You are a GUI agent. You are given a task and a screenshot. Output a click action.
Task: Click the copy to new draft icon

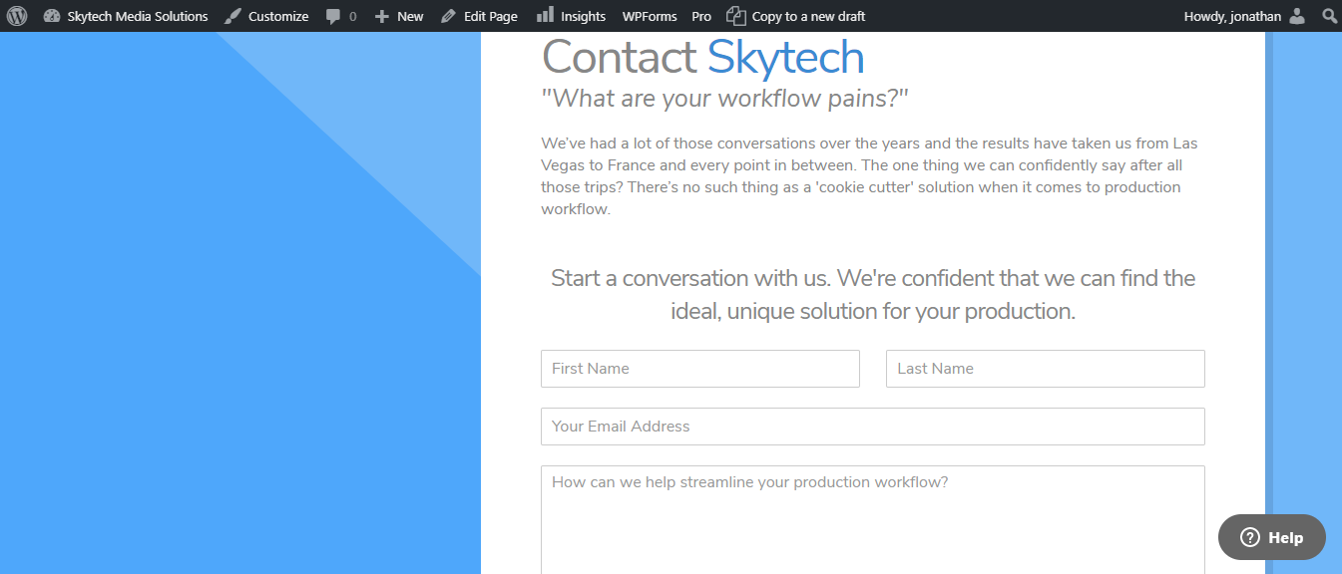point(735,16)
